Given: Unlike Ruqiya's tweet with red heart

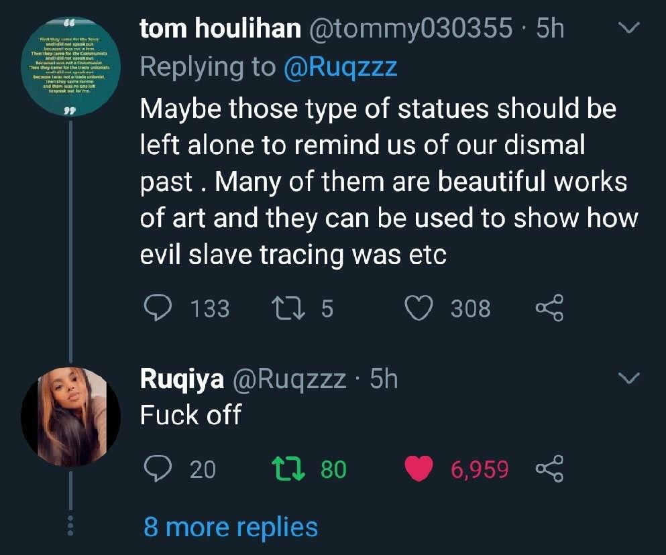Looking at the screenshot, I should tap(420, 469).
